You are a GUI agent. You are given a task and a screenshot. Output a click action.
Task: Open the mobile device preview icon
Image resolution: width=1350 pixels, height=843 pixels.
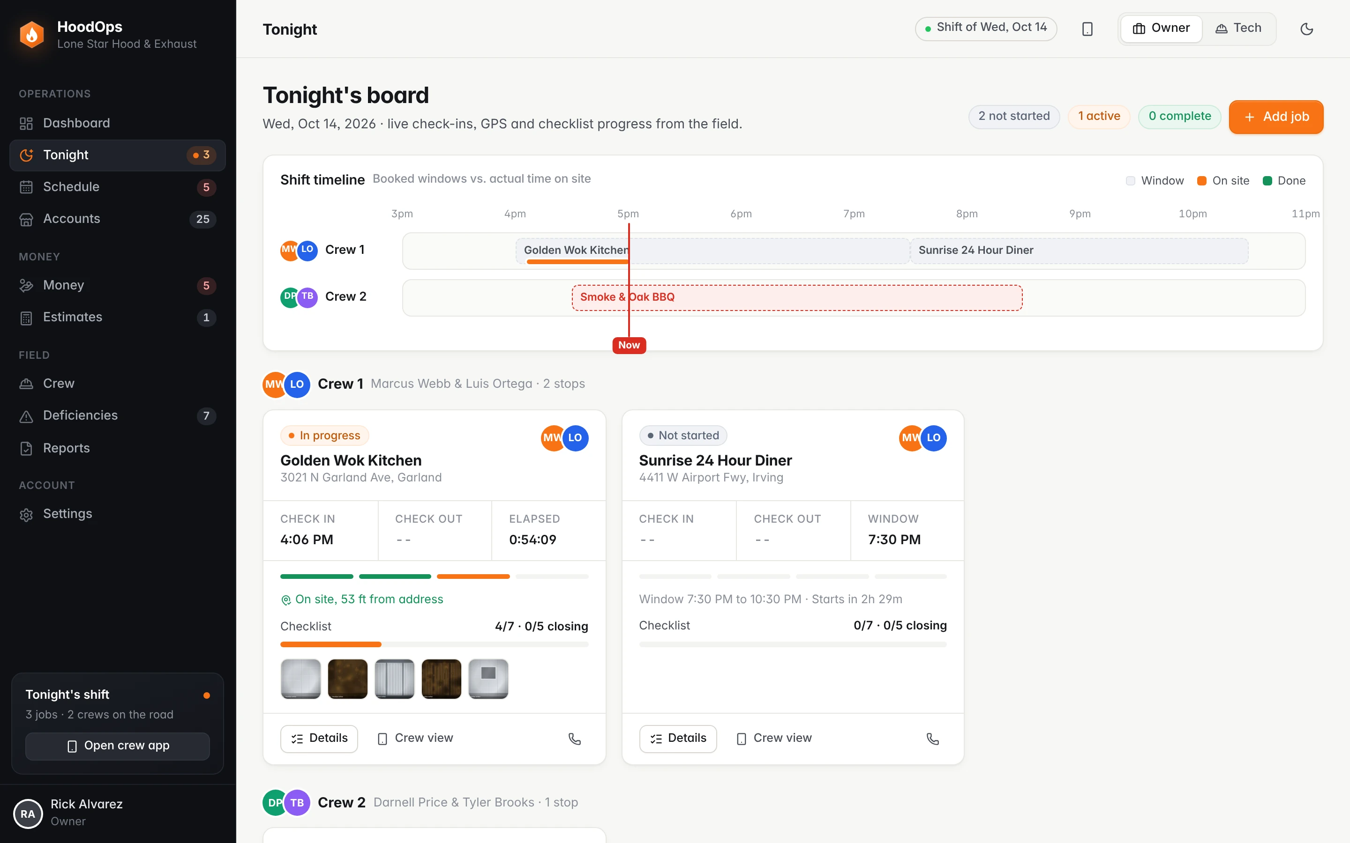tap(1087, 29)
